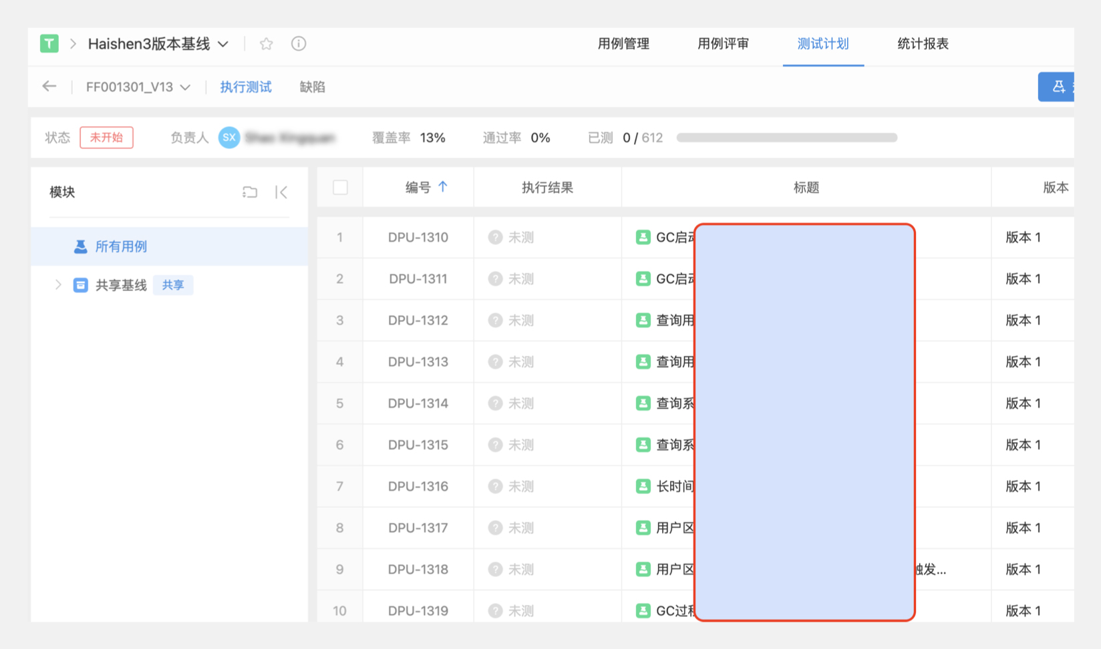Click the 未测 status icon for DPU-1310

point(495,238)
